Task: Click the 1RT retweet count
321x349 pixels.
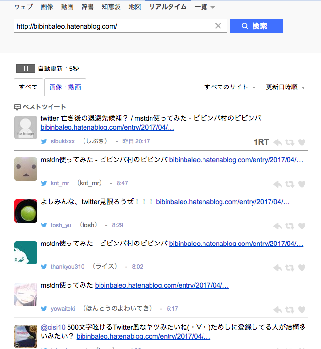Action: pos(261,142)
